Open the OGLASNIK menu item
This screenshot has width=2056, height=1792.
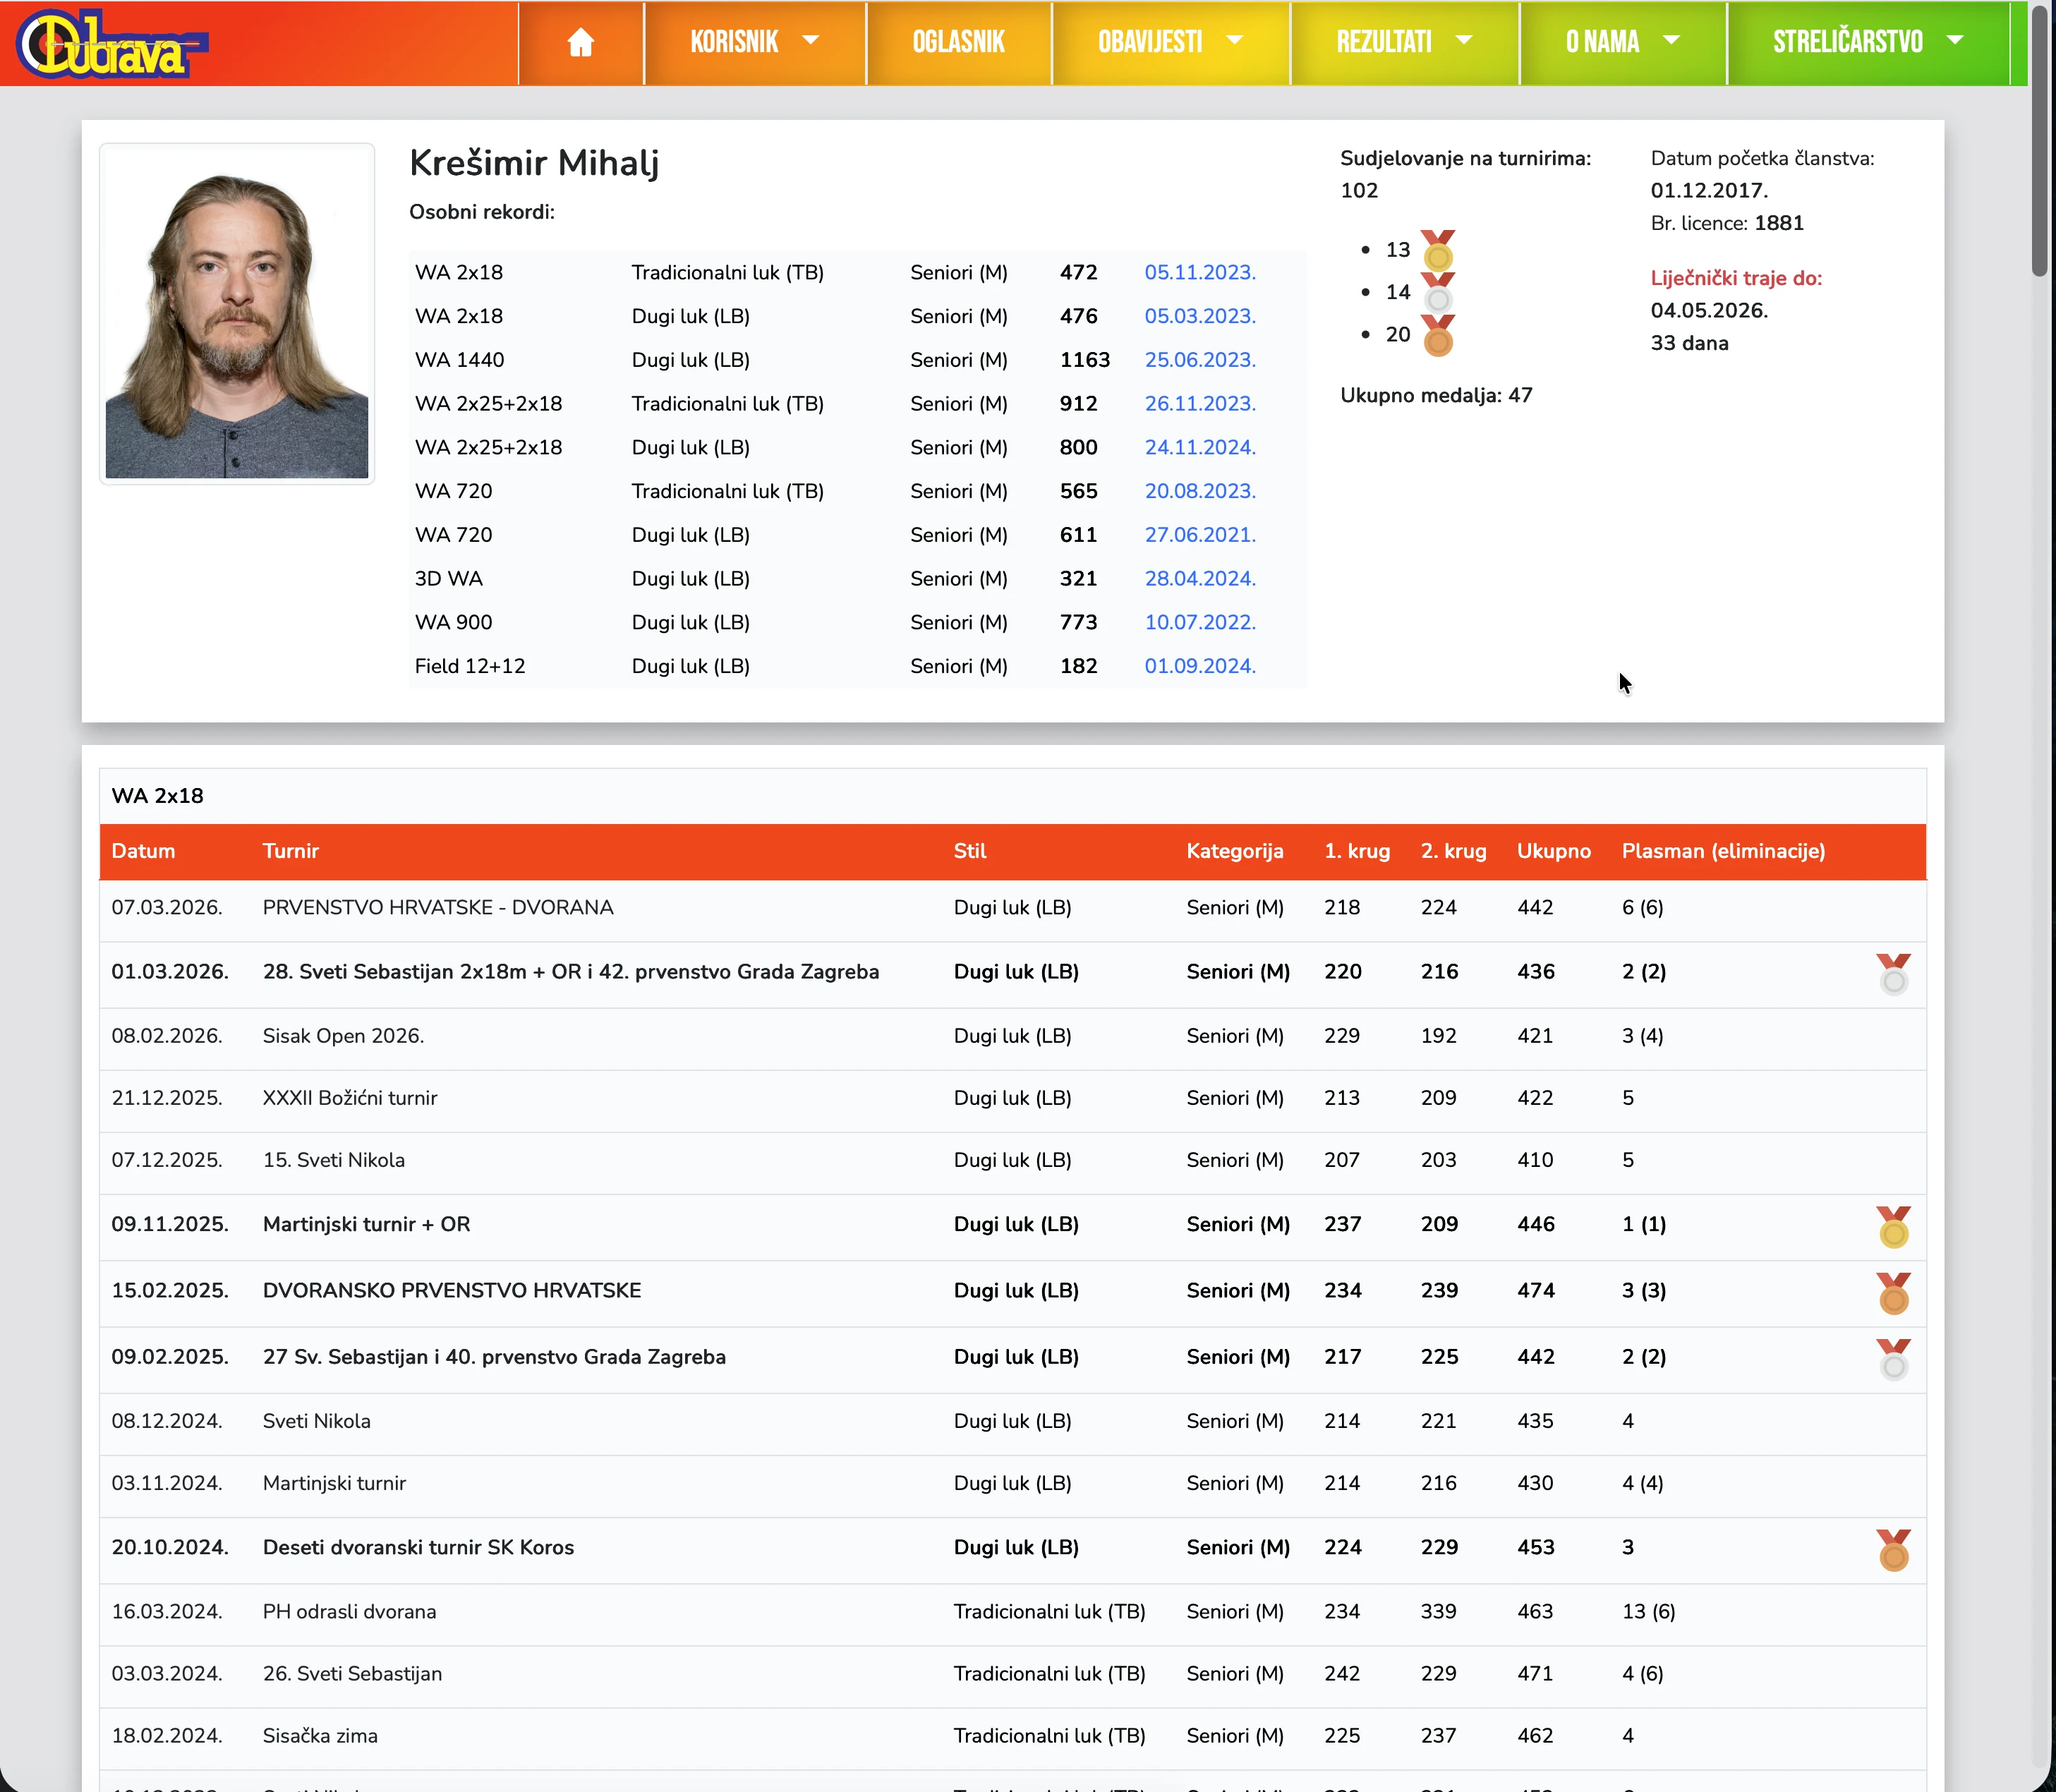click(x=958, y=42)
